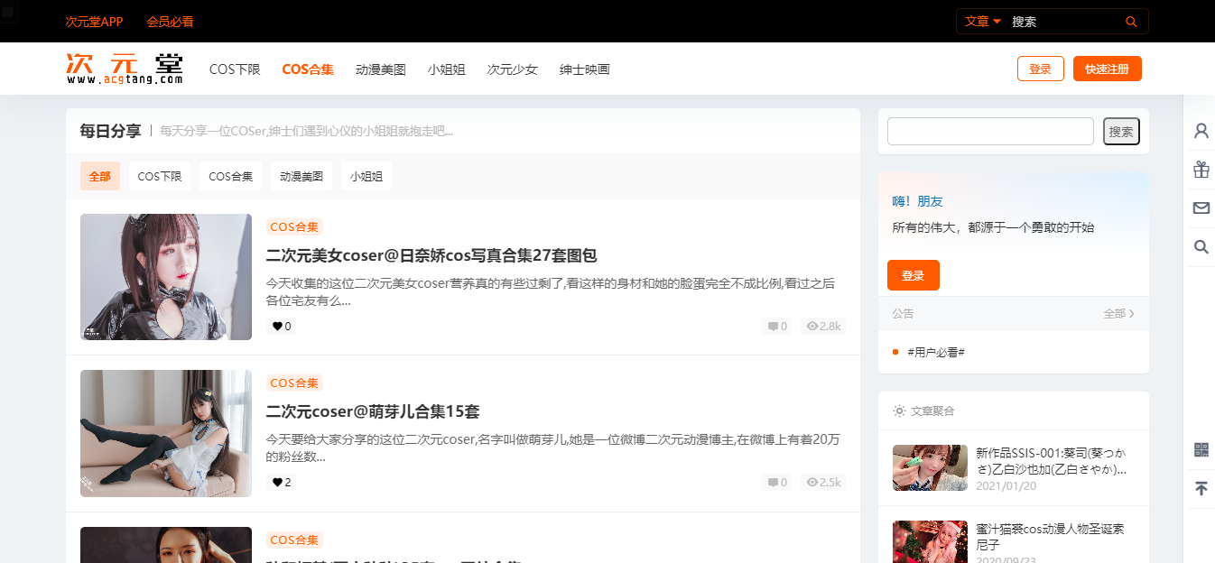Click the 每日分享 section heading

point(110,131)
